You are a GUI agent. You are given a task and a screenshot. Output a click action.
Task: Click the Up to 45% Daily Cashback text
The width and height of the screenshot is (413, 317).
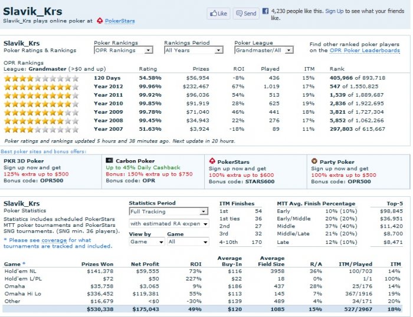143,167
